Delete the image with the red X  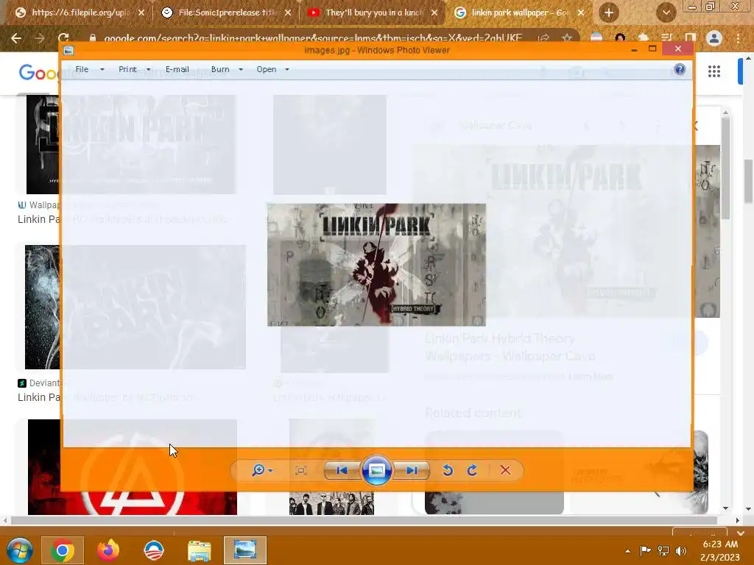pyautogui.click(x=505, y=470)
